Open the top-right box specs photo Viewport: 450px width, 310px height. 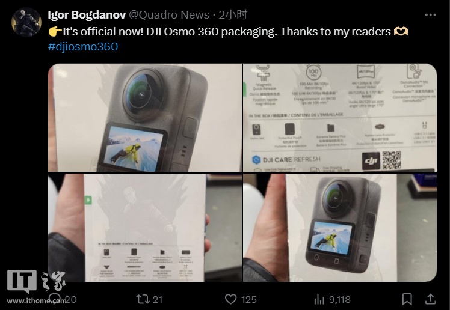tap(340, 118)
